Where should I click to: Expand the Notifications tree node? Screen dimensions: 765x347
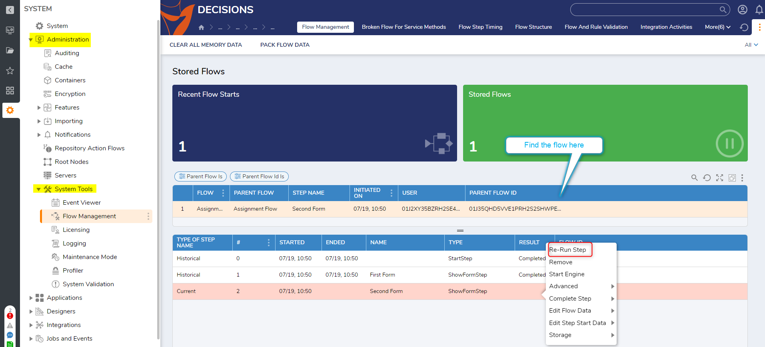click(39, 135)
